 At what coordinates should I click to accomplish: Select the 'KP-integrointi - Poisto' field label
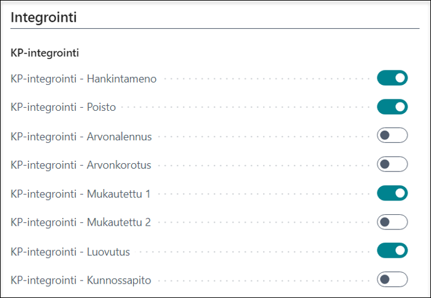63,108
